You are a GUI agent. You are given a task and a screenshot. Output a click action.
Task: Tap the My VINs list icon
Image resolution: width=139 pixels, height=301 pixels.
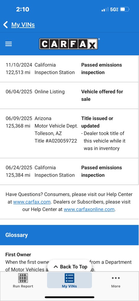(x=69, y=278)
